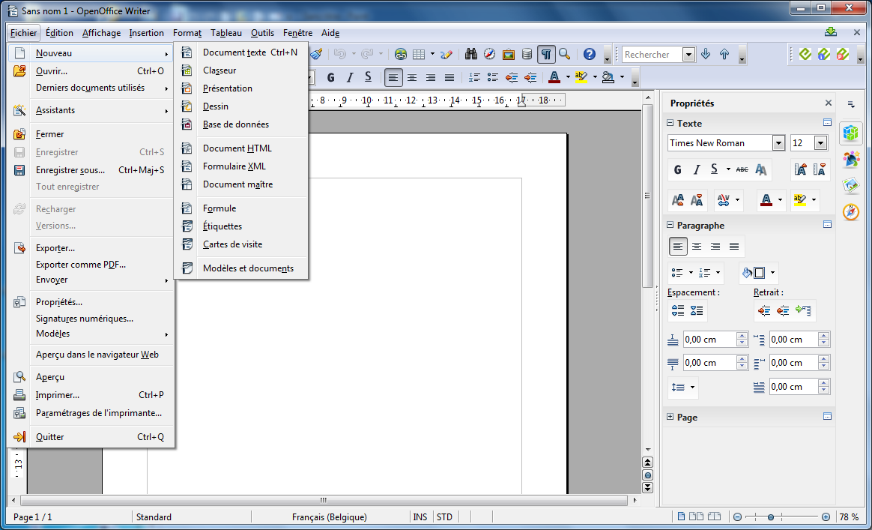Collapse the Texte section in sidebar
The width and height of the screenshot is (872, 530).
coord(670,123)
